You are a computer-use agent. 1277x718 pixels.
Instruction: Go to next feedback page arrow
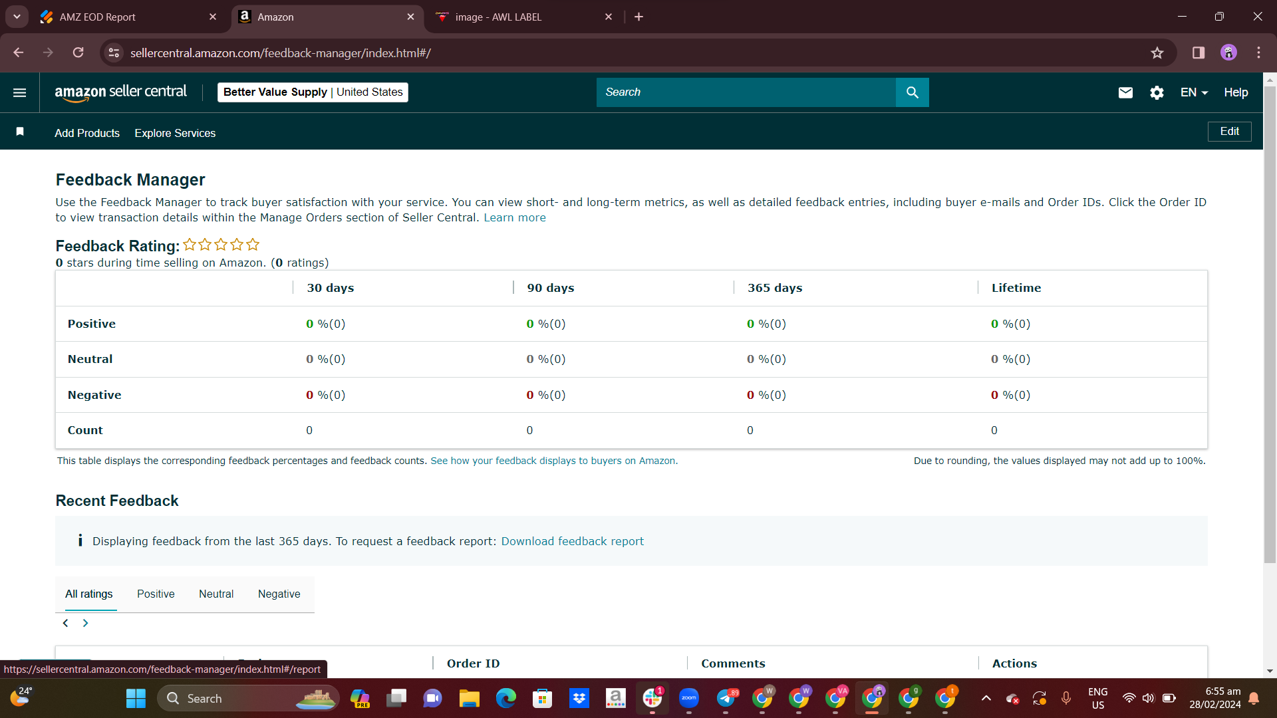(85, 623)
